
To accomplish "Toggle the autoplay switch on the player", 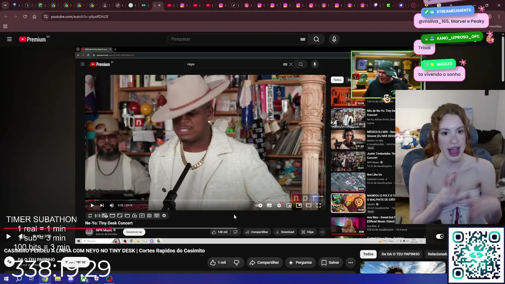I will tap(440, 237).
